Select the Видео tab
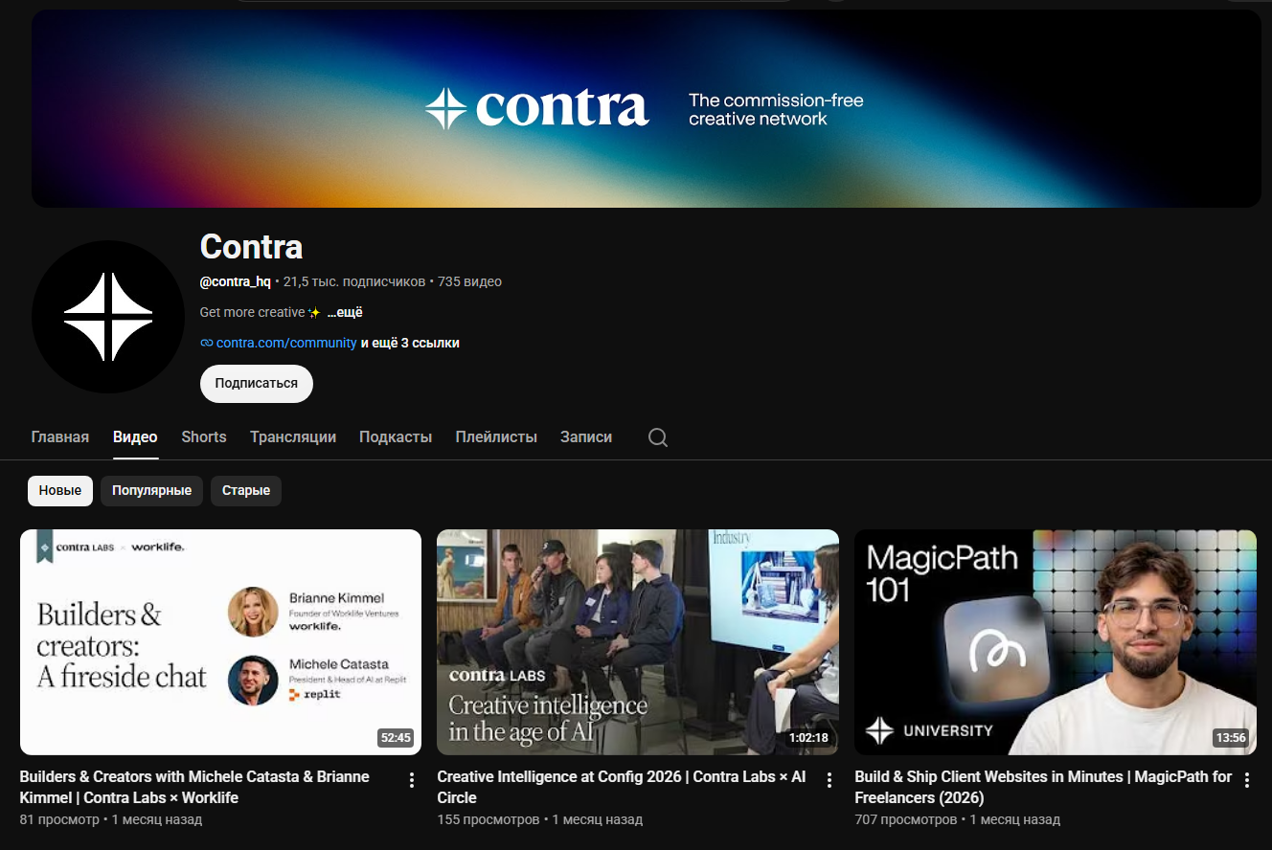This screenshot has height=850, width=1272. [135, 437]
